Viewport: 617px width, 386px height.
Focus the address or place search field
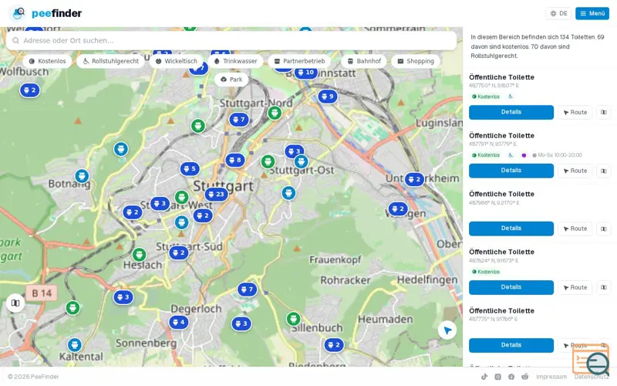point(231,40)
